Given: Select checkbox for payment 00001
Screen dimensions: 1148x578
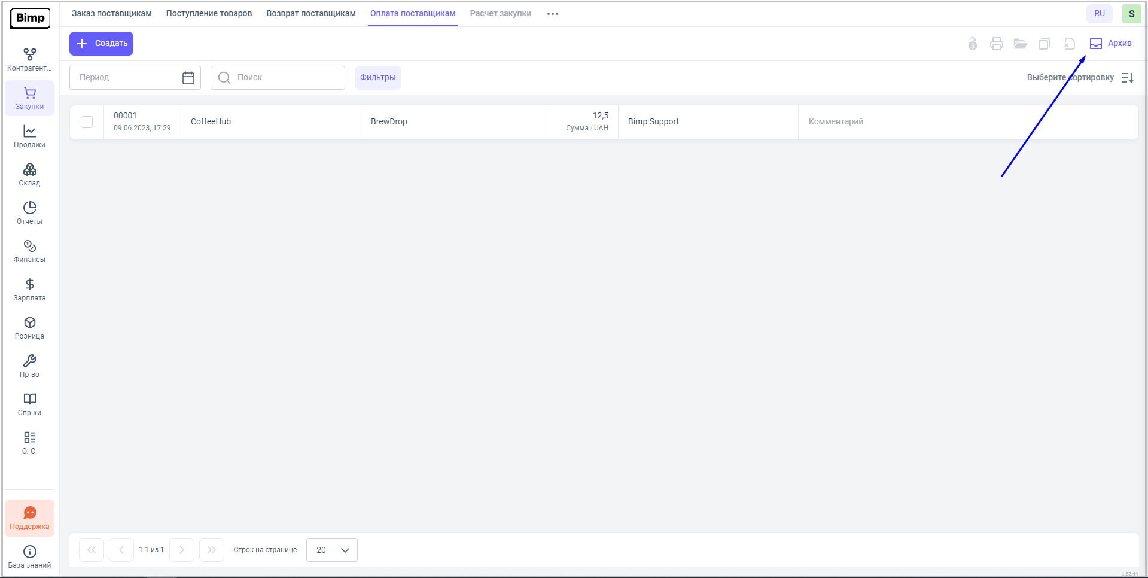Looking at the screenshot, I should tap(87, 122).
